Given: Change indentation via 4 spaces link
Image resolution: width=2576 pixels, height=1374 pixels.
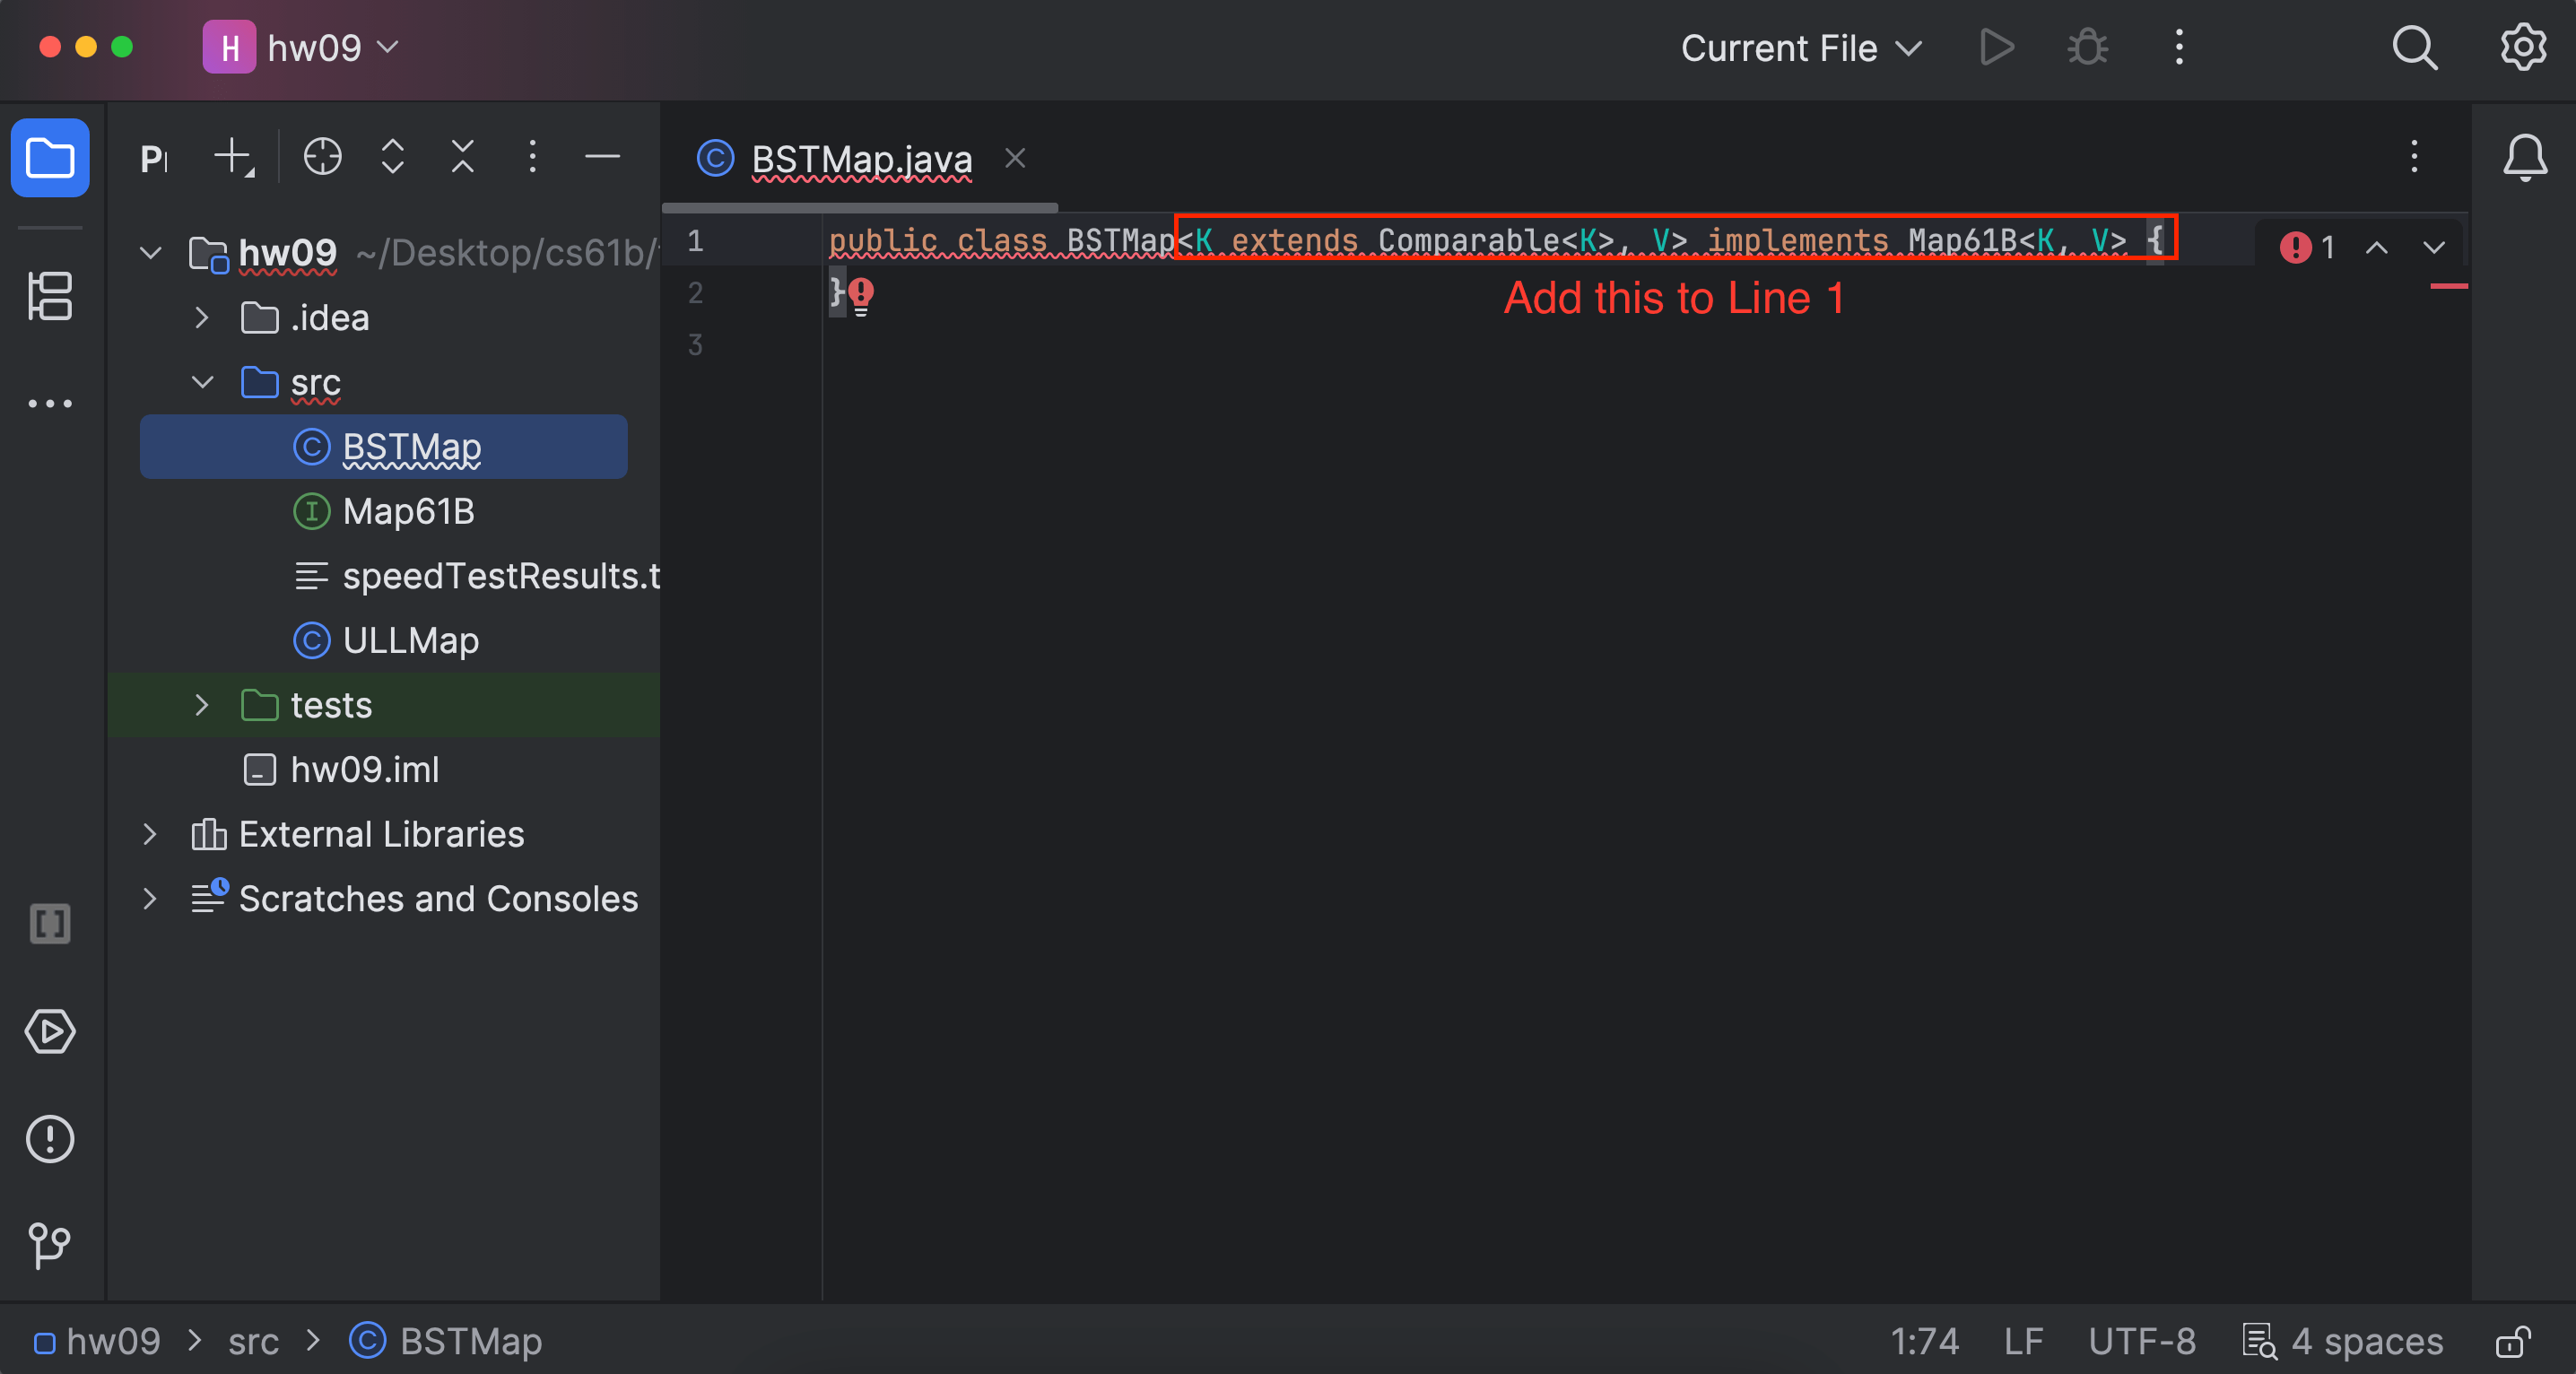Looking at the screenshot, I should (x=2365, y=1342).
